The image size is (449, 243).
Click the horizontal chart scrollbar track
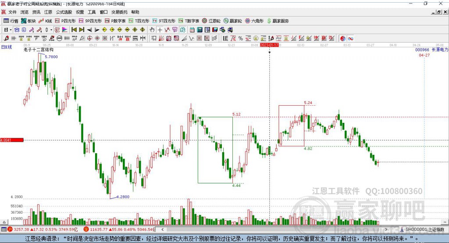point(274,229)
